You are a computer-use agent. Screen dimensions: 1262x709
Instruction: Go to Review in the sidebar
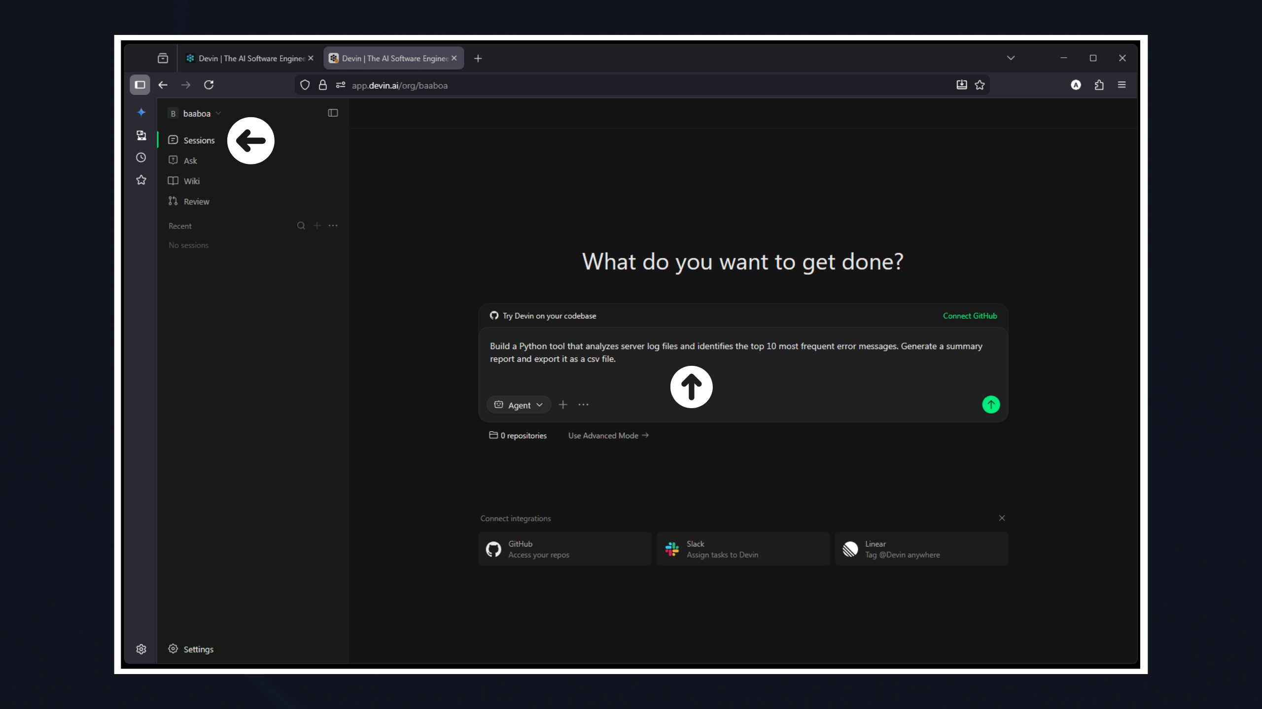coord(196,201)
